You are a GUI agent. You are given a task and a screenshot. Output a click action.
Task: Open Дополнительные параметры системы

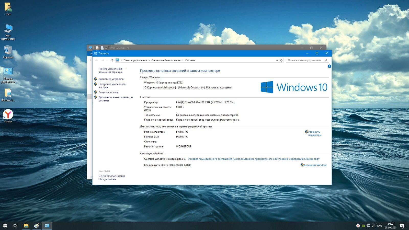tap(116, 99)
